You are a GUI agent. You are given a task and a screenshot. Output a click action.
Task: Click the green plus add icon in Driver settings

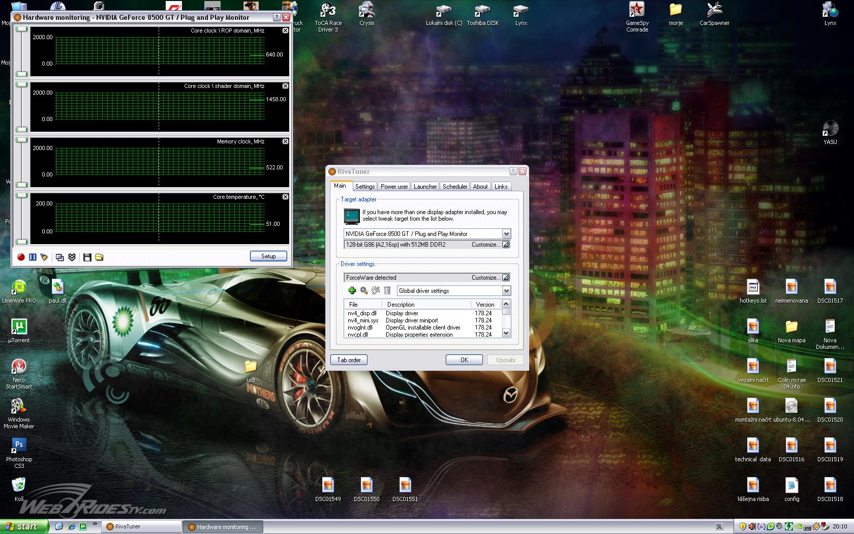click(x=352, y=290)
